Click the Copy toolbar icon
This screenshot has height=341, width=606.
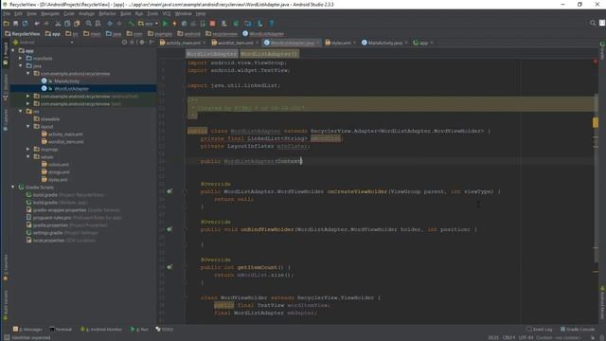[67, 24]
